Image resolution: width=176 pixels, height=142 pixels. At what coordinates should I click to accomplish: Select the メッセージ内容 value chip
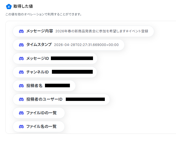pyautogui.click(x=83, y=31)
